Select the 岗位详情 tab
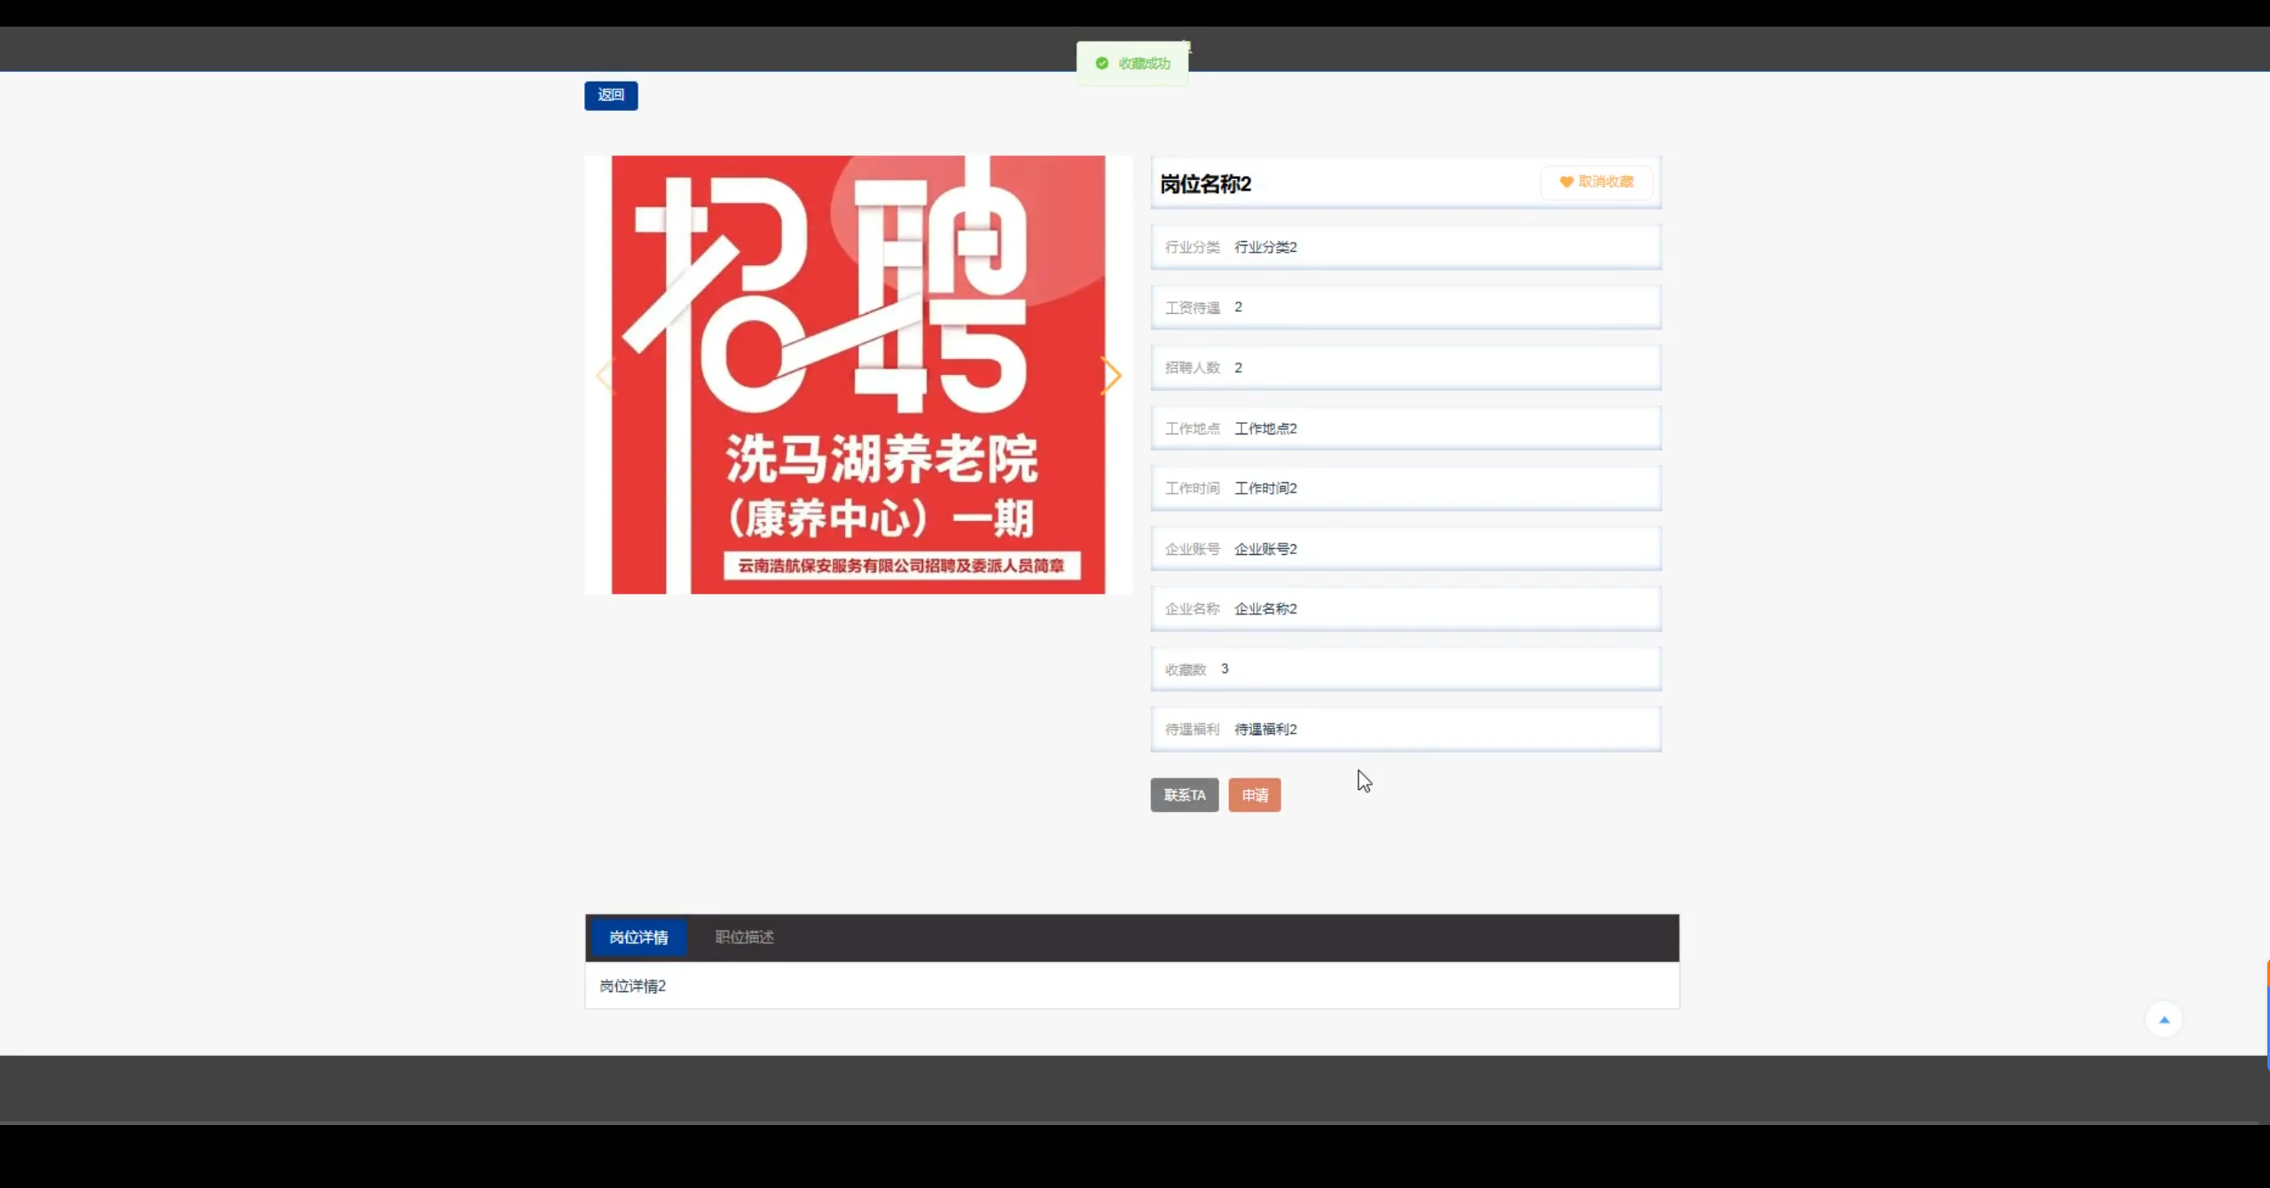2270x1188 pixels. tap(638, 937)
